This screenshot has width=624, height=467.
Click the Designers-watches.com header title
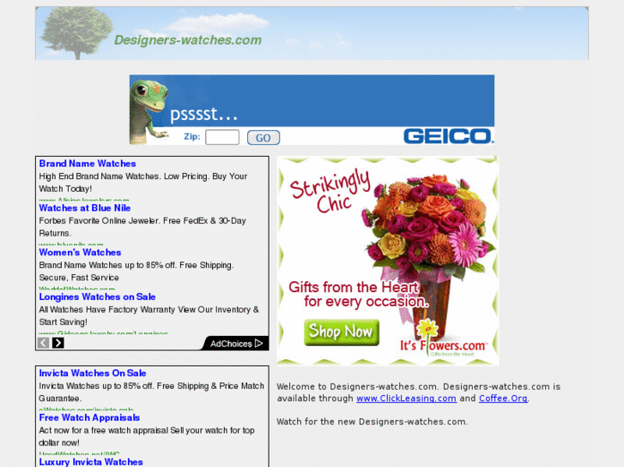coord(188,40)
